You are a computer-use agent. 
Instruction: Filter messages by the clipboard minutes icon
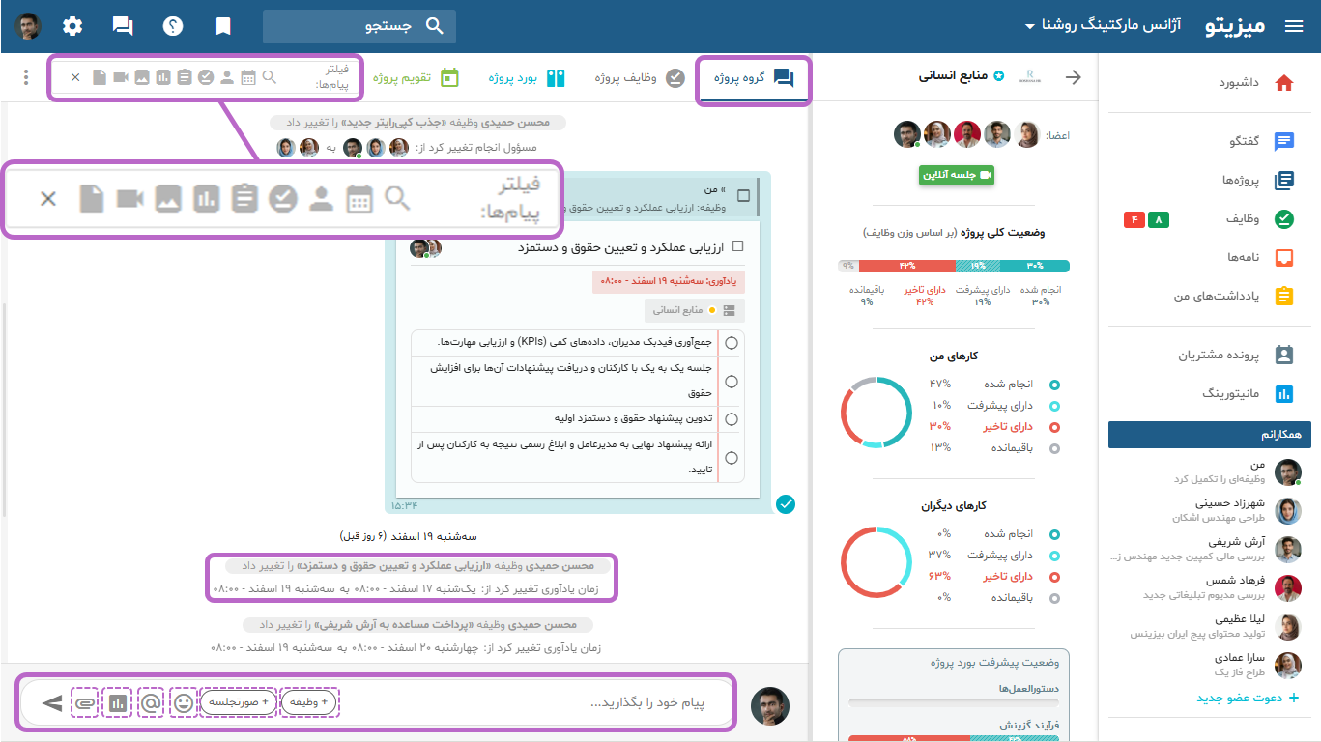[x=185, y=77]
